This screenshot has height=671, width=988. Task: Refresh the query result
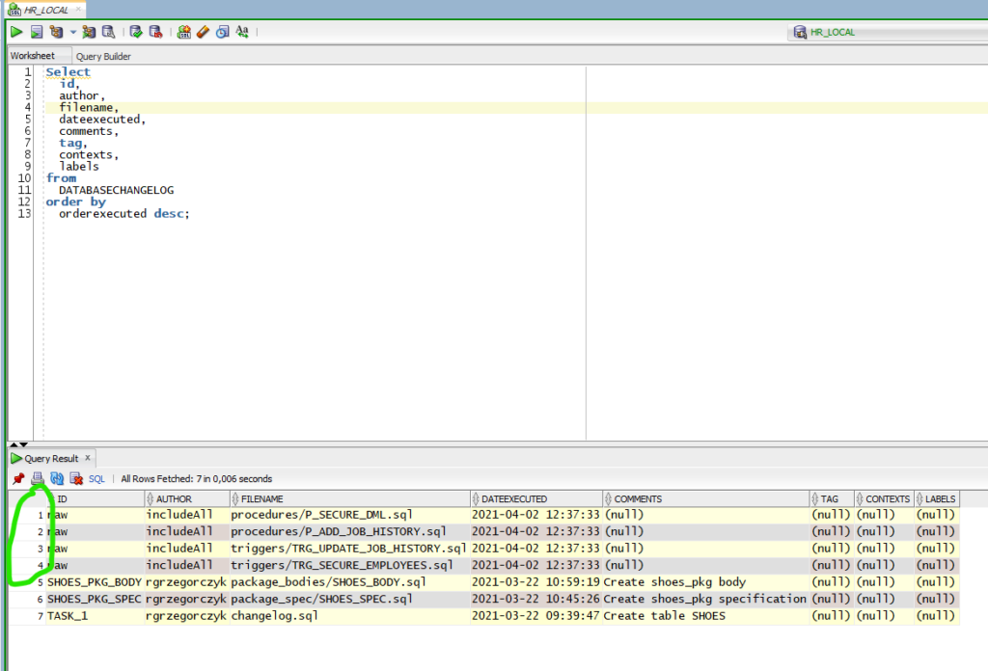pos(57,478)
